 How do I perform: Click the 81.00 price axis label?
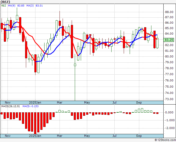click(x=169, y=51)
